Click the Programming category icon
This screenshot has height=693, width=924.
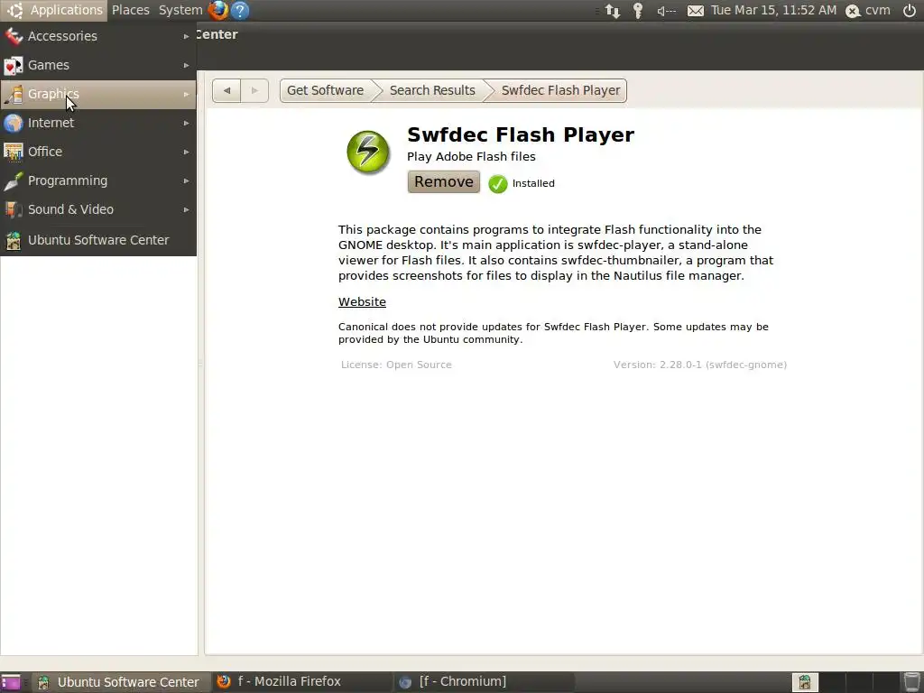13,180
